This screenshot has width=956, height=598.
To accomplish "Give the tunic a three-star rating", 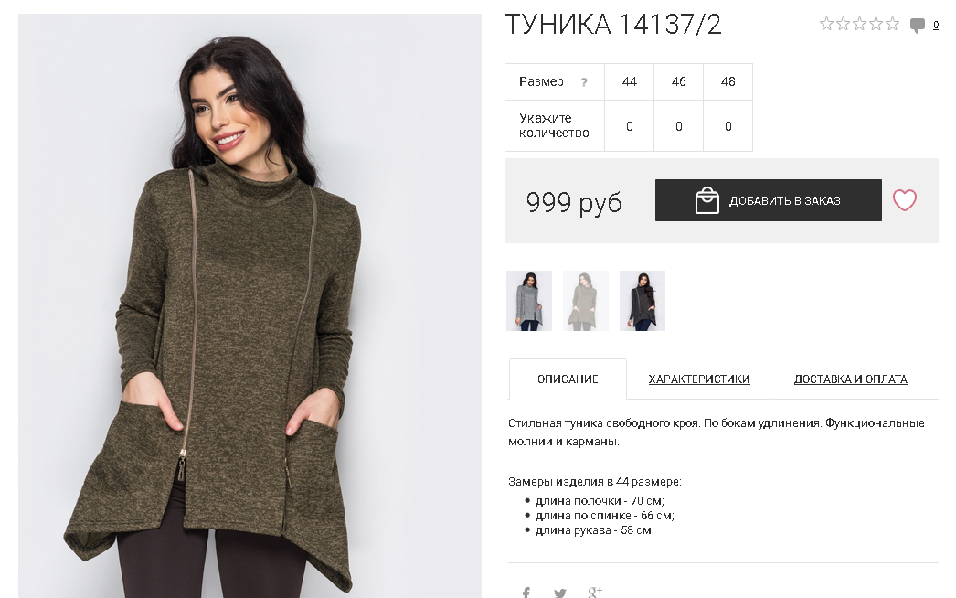I will [860, 24].
